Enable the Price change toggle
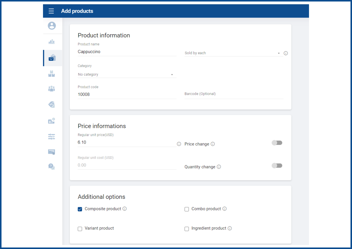The image size is (352, 249). coord(277,143)
